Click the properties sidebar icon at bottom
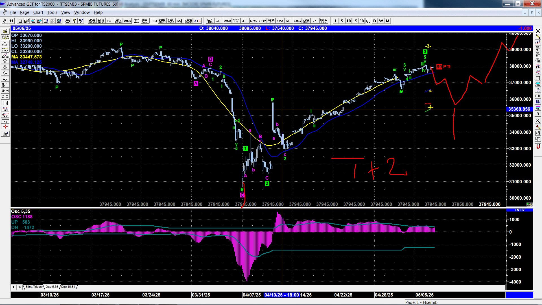Viewport: 542px width, 305px height. tap(5, 134)
